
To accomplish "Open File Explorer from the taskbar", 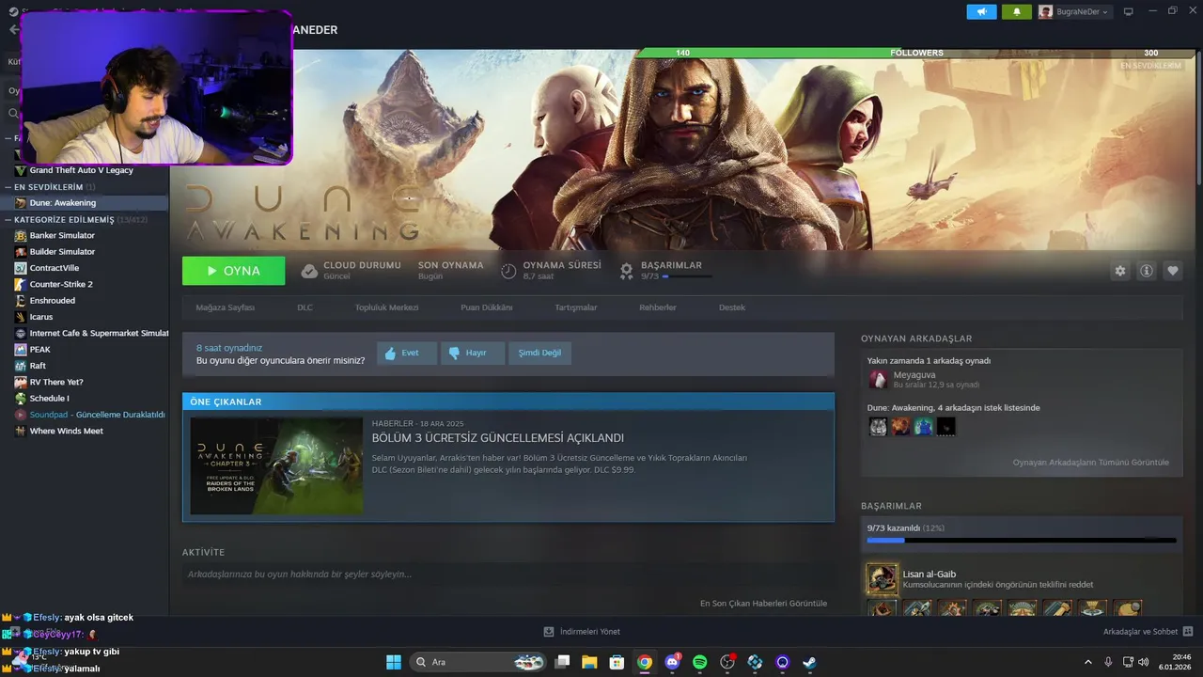I will tap(589, 662).
